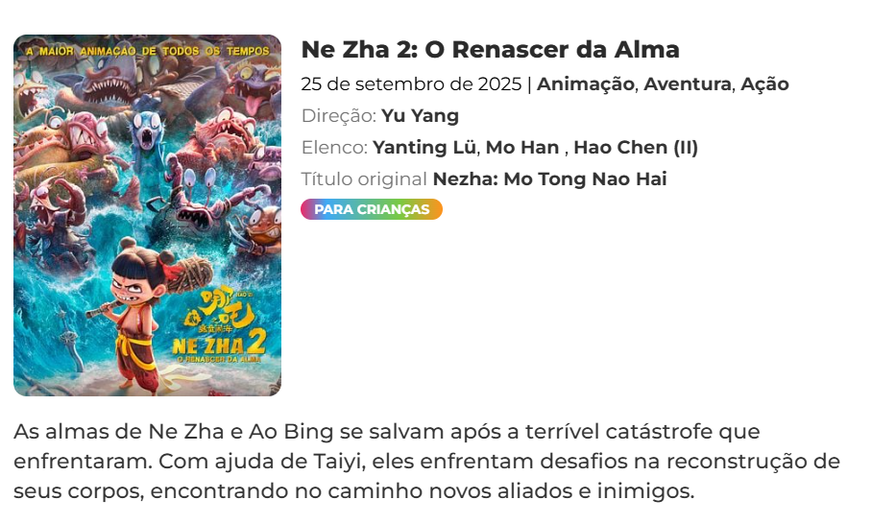View cast member Yanting Lü
Screen dimensions: 896x524
point(424,147)
